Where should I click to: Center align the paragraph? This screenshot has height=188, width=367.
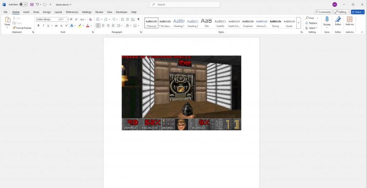click(103, 26)
